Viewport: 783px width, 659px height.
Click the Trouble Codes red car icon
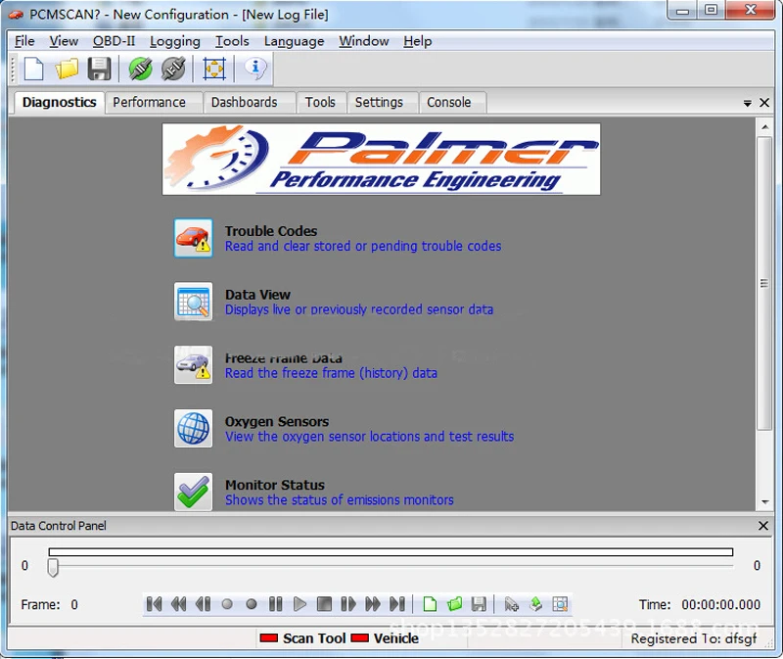pyautogui.click(x=193, y=238)
